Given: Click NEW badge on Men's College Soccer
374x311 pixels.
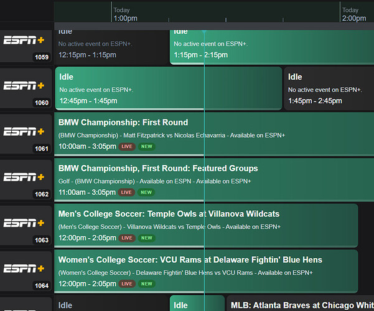Looking at the screenshot, I should click(146, 238).
